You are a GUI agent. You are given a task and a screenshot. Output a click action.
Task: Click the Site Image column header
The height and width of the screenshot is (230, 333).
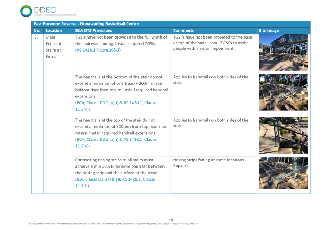269,31
